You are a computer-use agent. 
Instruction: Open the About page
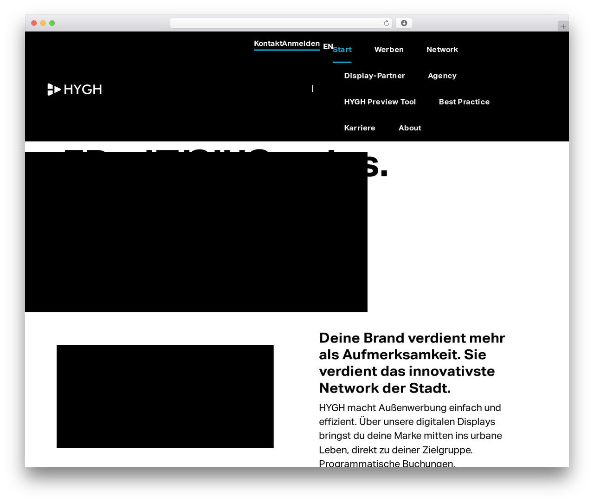tap(410, 128)
